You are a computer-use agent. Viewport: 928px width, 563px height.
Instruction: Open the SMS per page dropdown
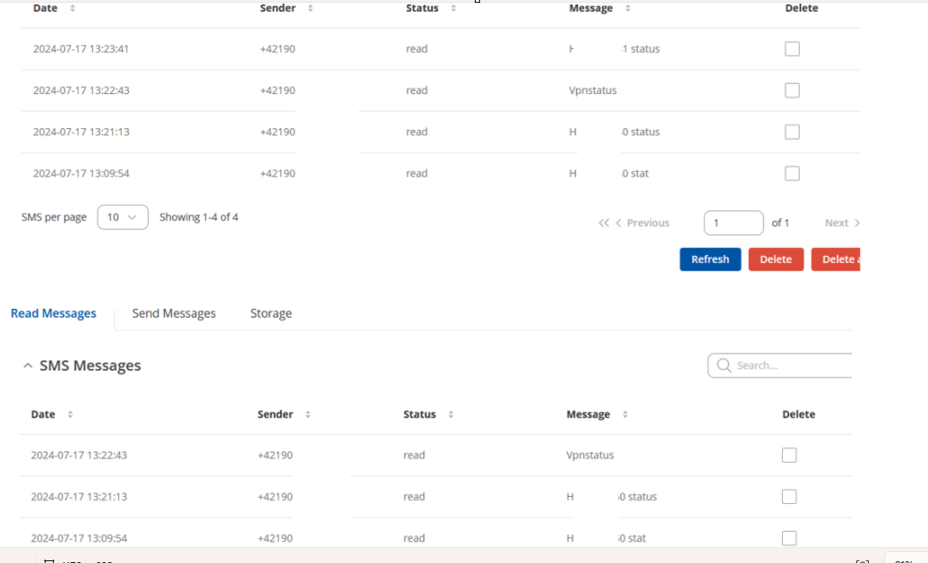123,217
